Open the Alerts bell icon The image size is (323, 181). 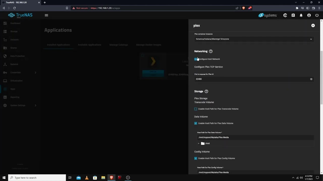tap(301, 15)
